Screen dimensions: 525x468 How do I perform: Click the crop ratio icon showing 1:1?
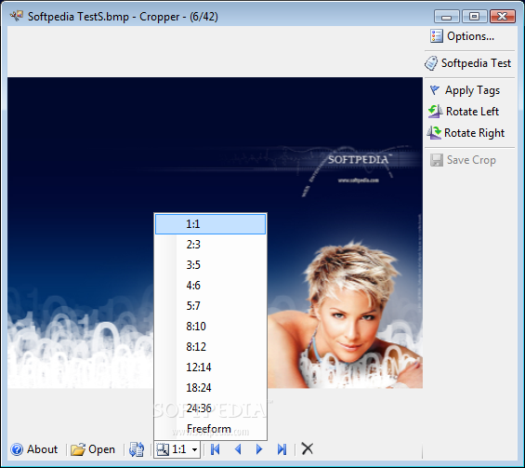tap(163, 449)
